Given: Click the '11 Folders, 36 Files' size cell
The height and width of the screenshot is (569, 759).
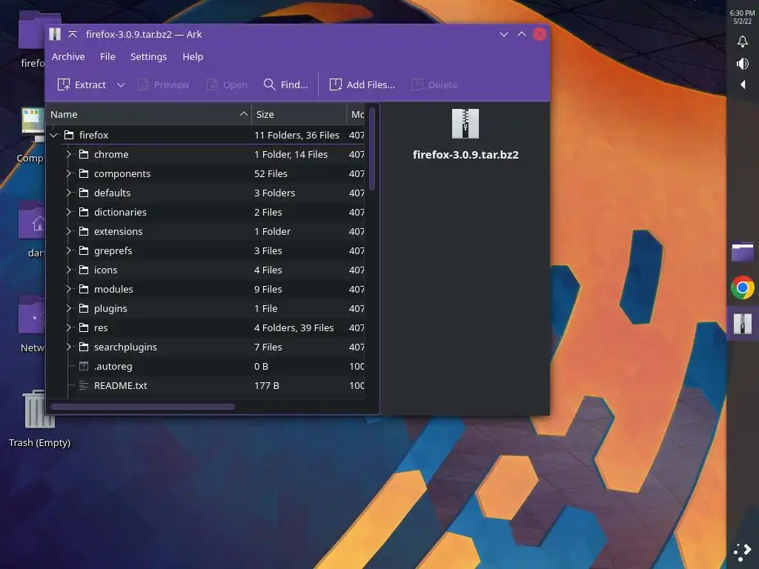Looking at the screenshot, I should [x=296, y=135].
